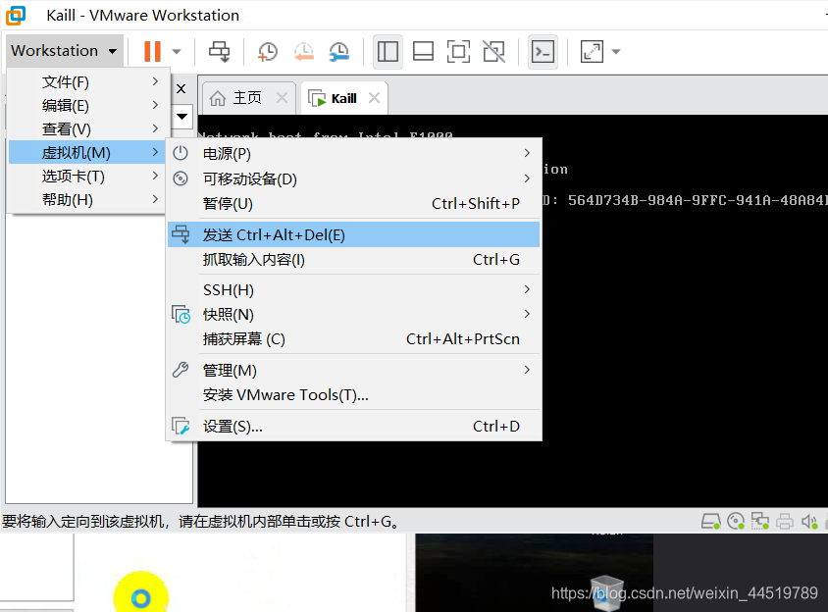Expand the 电源(P) power submenu
Image resolution: width=828 pixels, height=612 pixels.
[354, 154]
